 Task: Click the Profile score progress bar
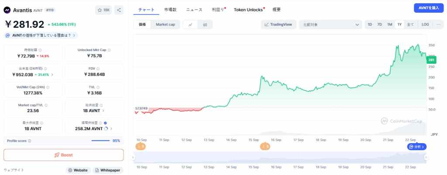tap(101, 141)
